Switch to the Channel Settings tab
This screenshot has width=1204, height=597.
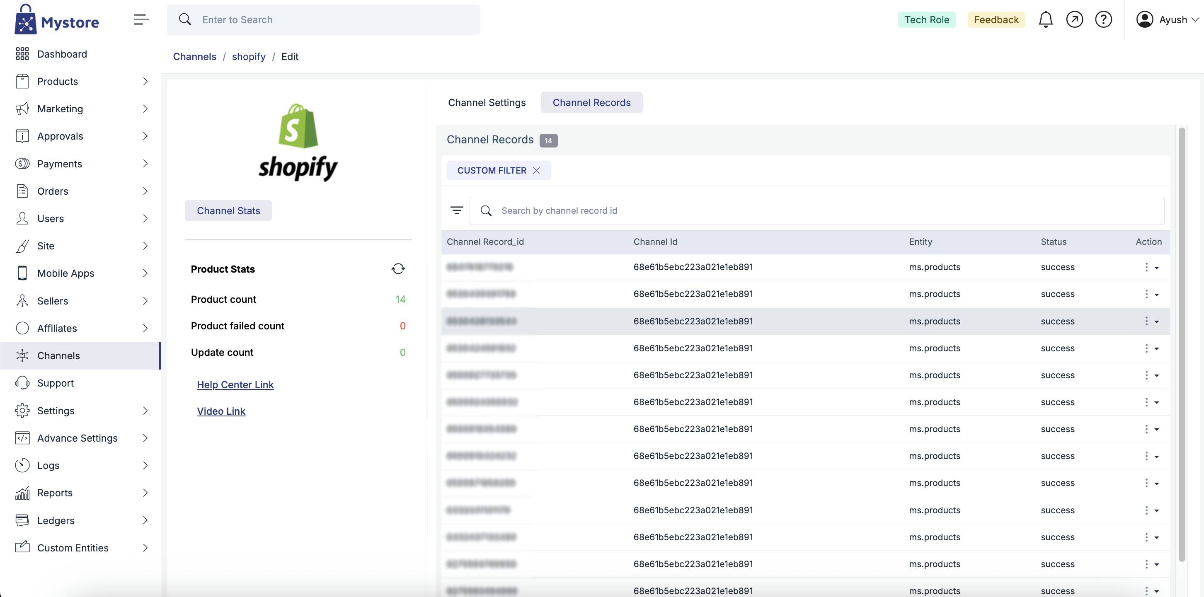click(487, 102)
